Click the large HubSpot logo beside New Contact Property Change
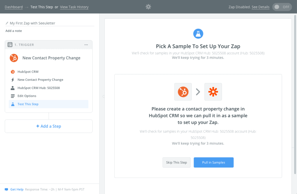This screenshot has width=297, height=194. tap(14, 58)
